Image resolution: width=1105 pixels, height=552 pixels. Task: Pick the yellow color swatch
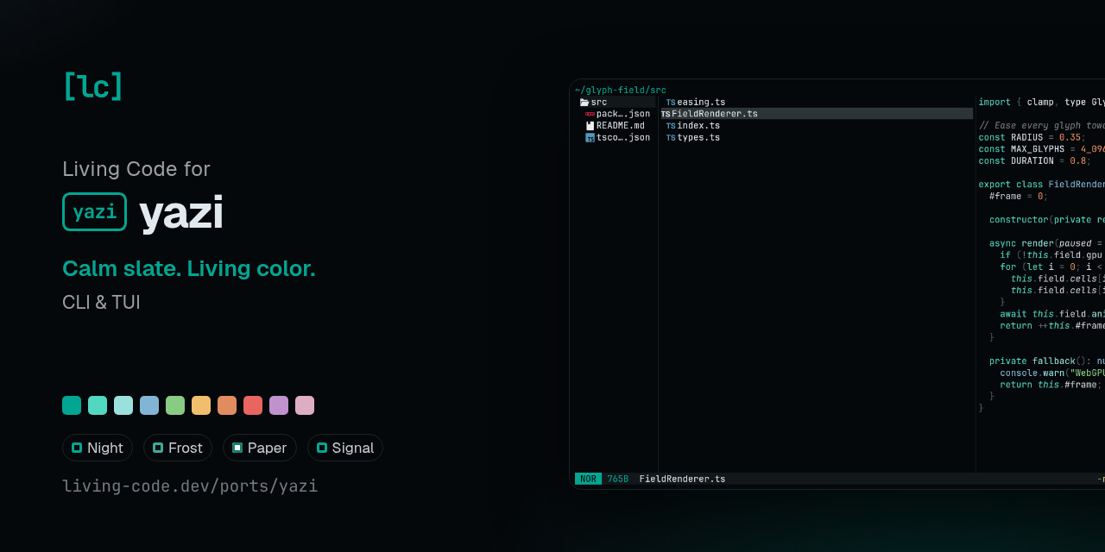201,405
